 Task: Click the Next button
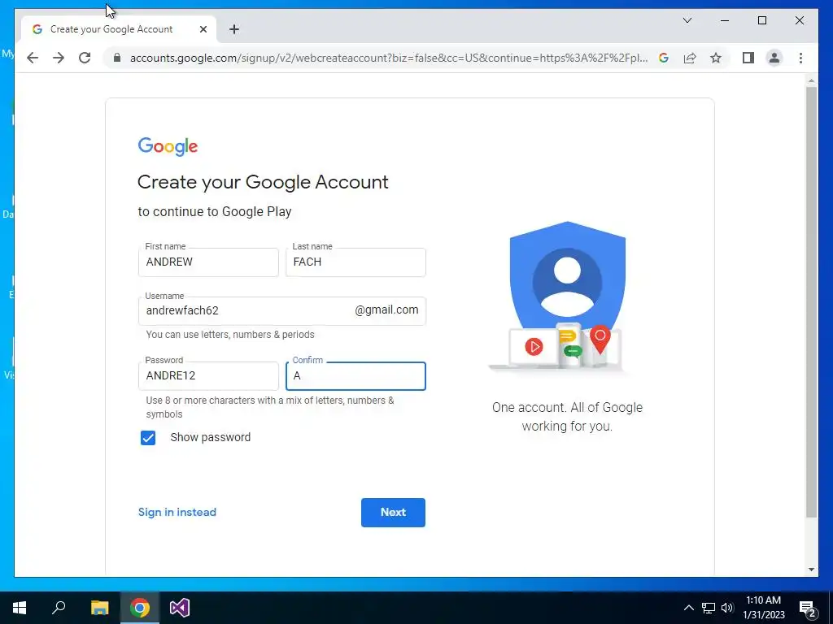[x=393, y=512]
